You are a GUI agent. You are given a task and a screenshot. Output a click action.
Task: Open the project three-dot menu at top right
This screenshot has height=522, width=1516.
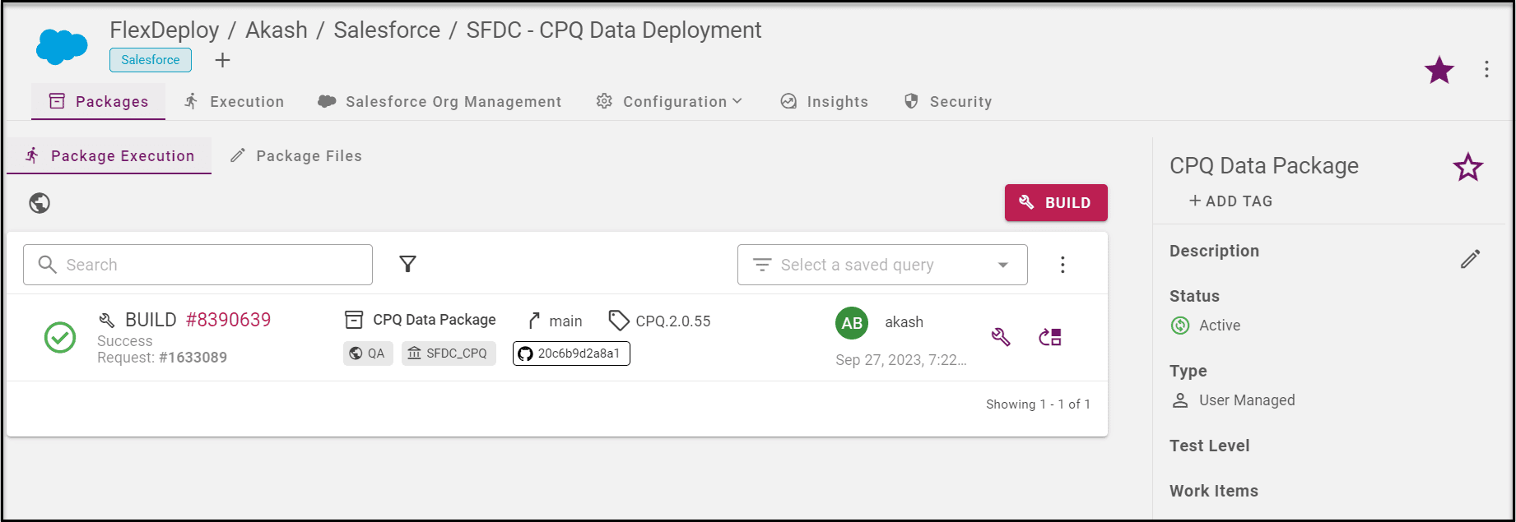pyautogui.click(x=1486, y=69)
